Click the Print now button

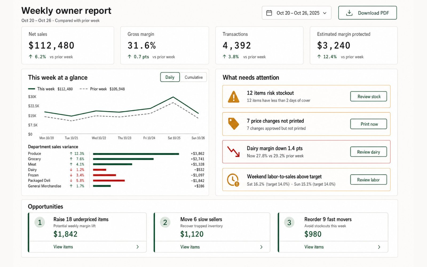point(369,124)
